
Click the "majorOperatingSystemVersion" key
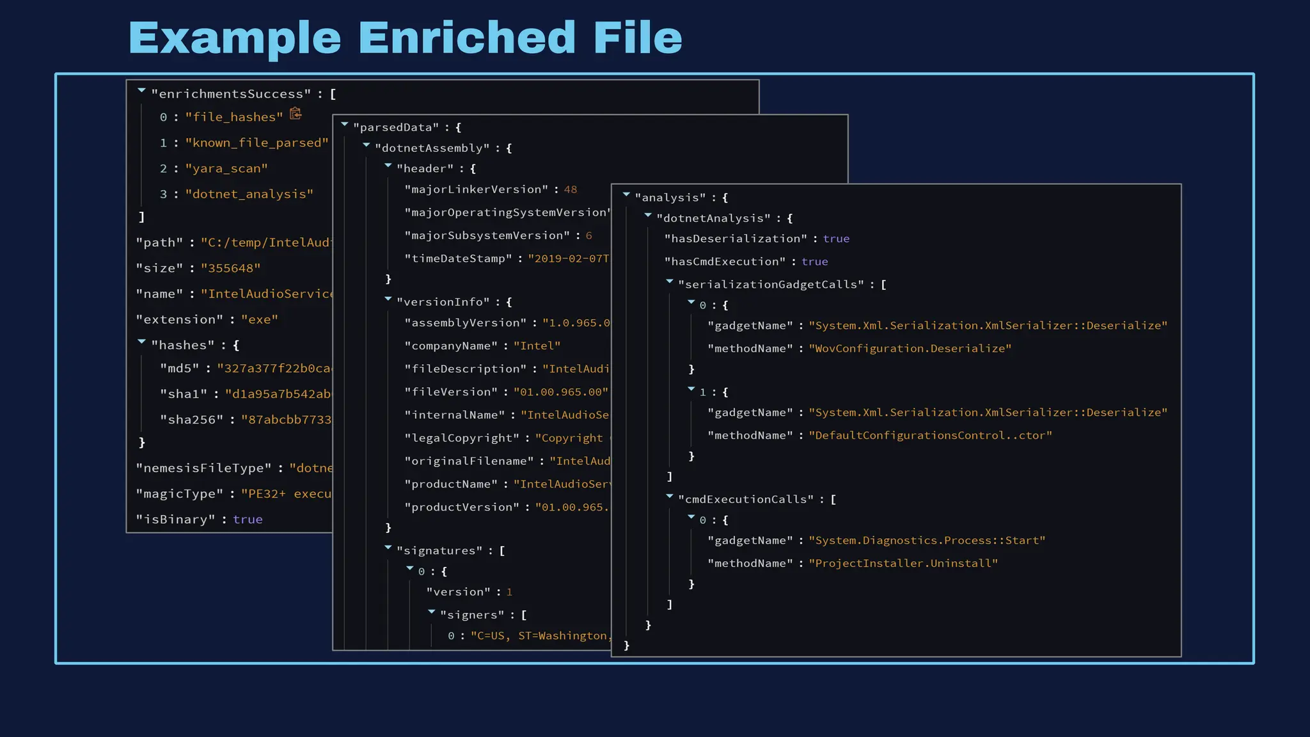pyautogui.click(x=508, y=212)
